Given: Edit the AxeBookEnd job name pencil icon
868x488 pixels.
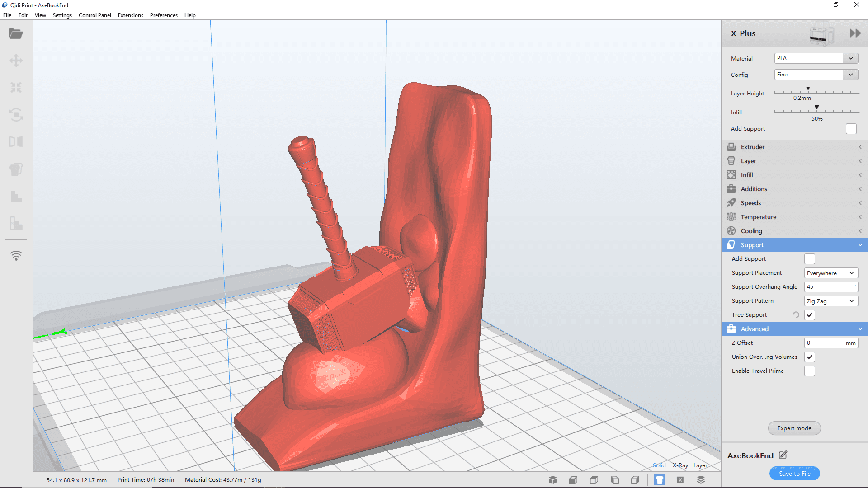Looking at the screenshot, I should (x=783, y=455).
